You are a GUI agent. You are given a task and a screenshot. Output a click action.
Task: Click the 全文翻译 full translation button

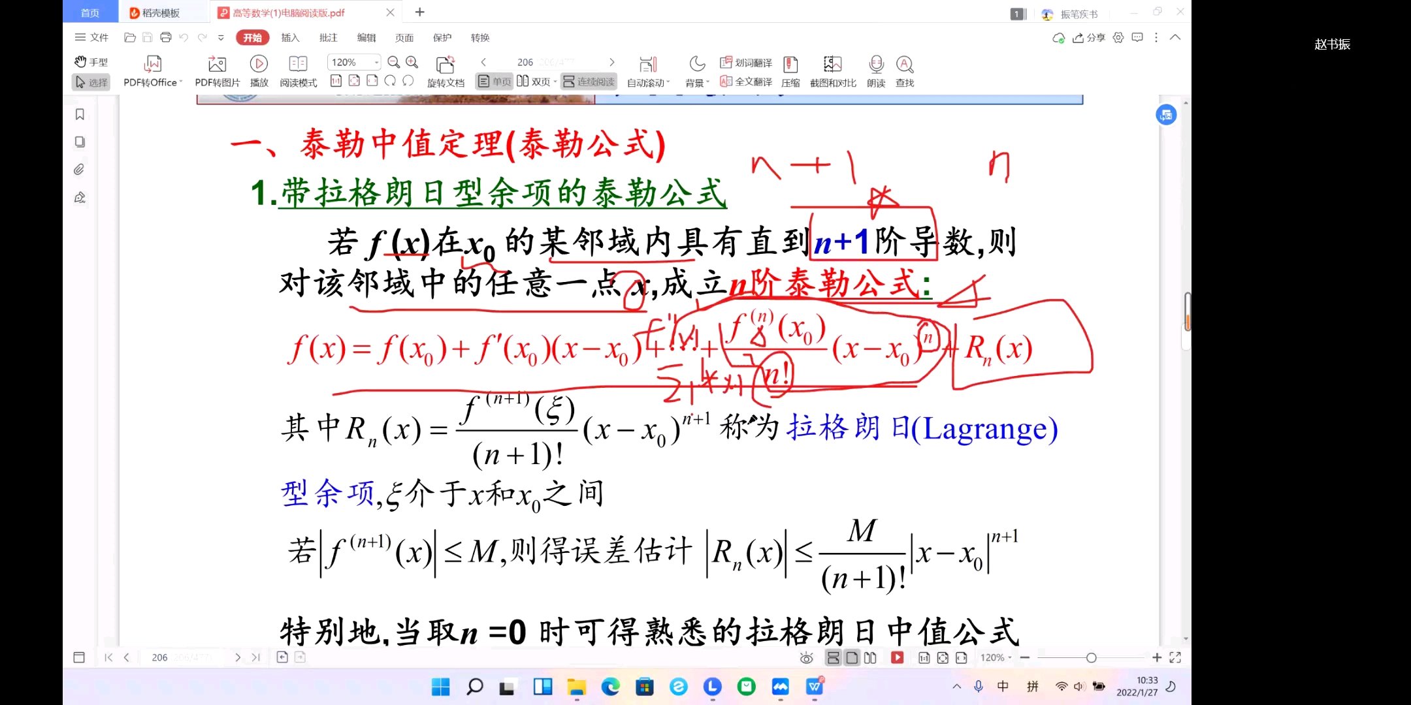pyautogui.click(x=746, y=82)
